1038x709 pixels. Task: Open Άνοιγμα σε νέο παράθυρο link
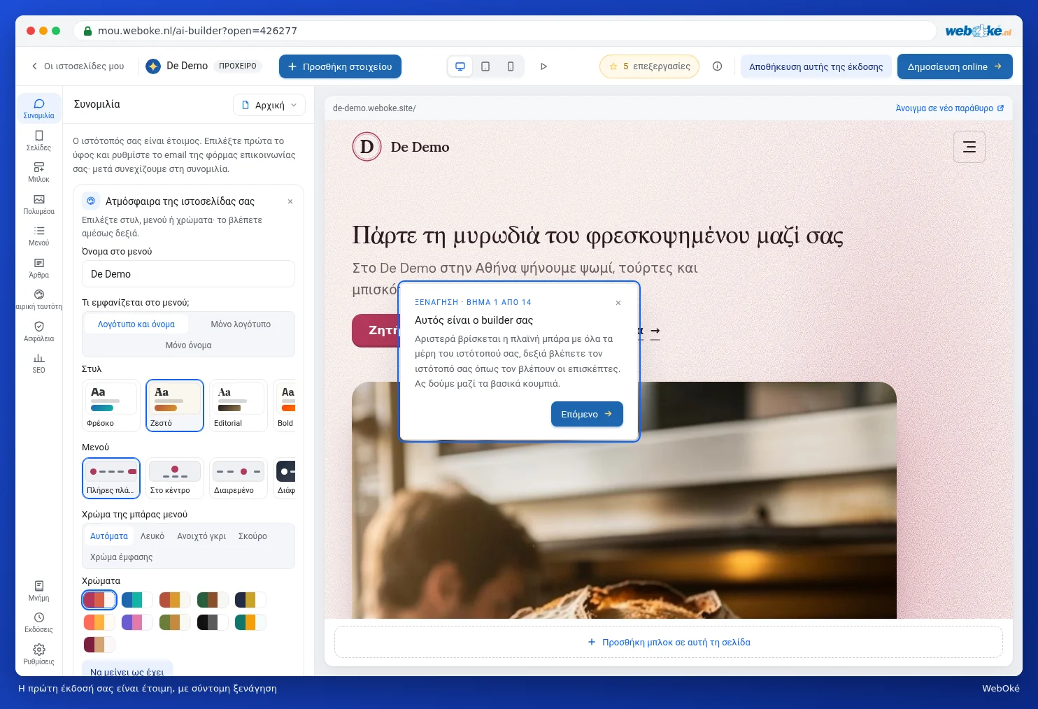[949, 108]
